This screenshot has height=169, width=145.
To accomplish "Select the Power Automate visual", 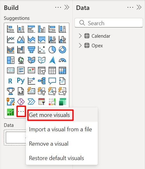I will coord(31,102).
